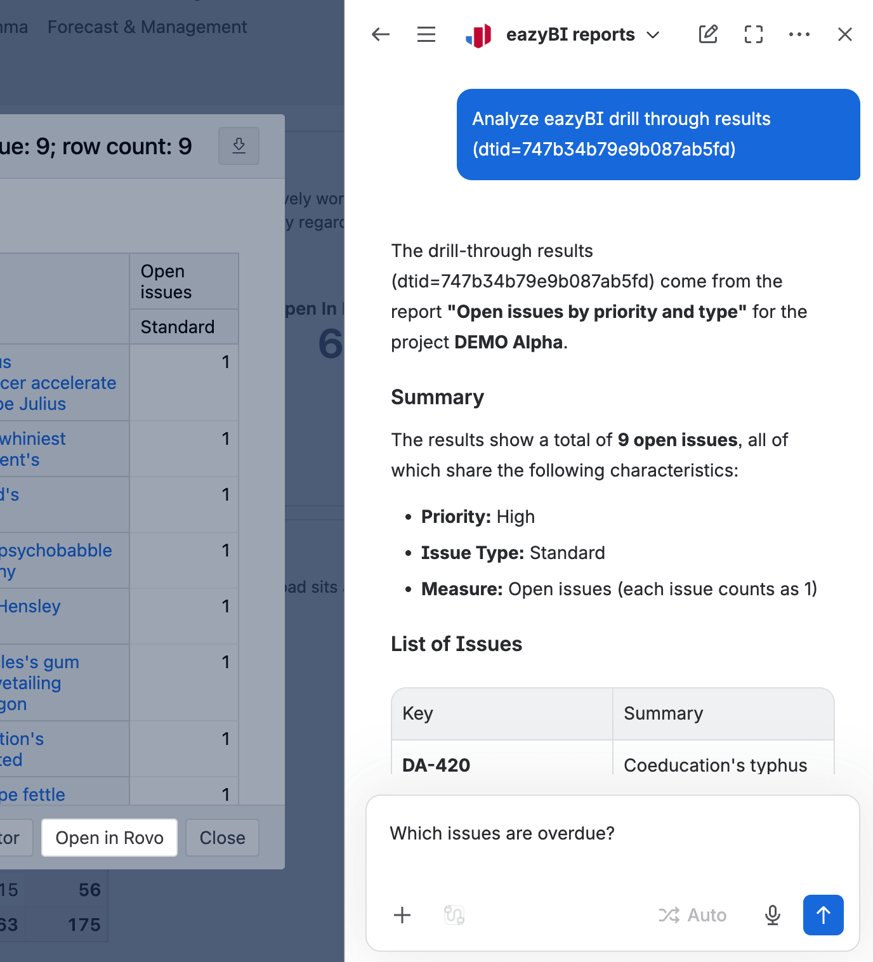The height and width of the screenshot is (962, 873).
Task: Switch to Forecast & Management tab
Action: [147, 27]
